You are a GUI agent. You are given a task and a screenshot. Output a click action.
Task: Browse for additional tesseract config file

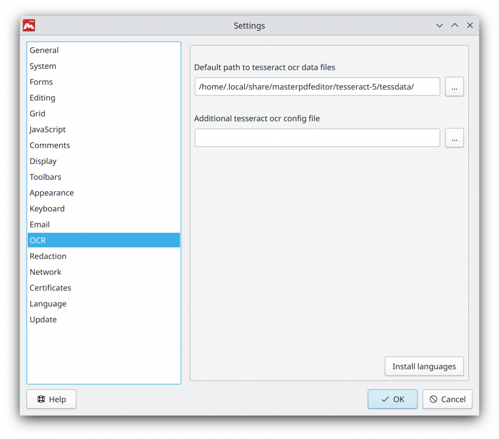[454, 138]
